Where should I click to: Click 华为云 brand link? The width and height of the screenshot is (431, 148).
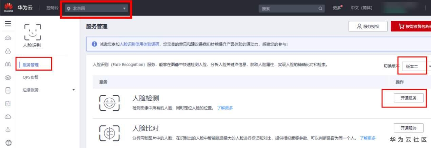pyautogui.click(x=25, y=8)
